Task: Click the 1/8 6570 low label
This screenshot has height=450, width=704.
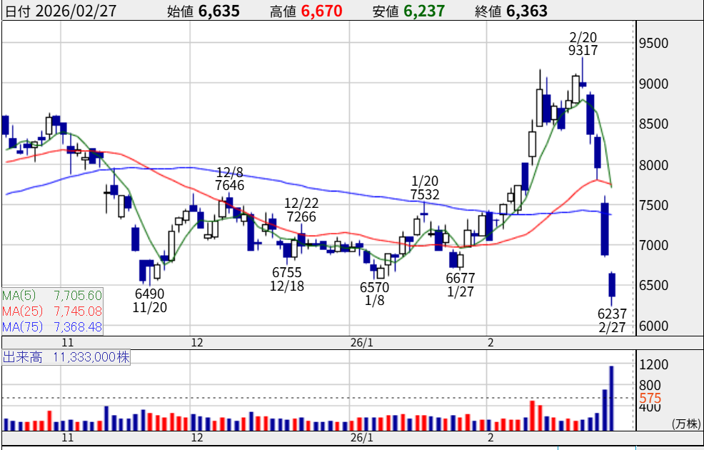Action: point(374,294)
